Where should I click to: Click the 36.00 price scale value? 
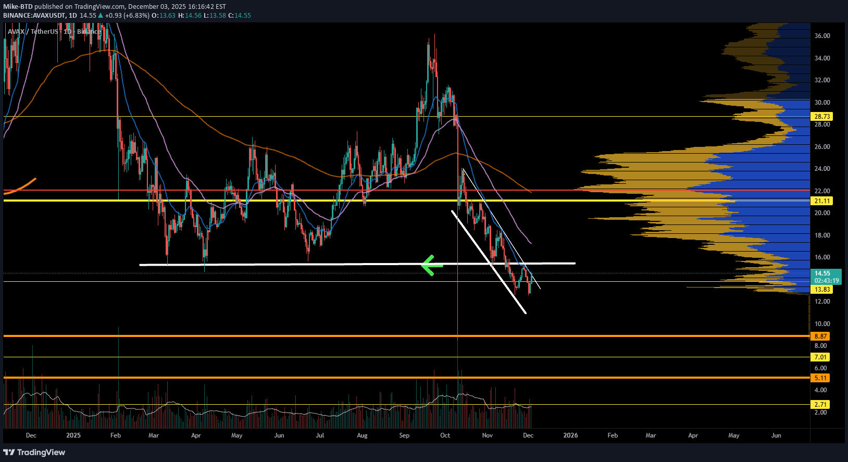point(822,36)
